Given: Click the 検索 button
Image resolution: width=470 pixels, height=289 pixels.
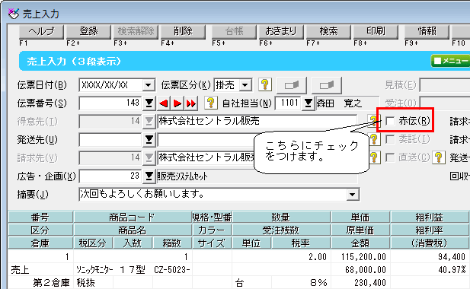Looking at the screenshot, I should click(x=328, y=32).
